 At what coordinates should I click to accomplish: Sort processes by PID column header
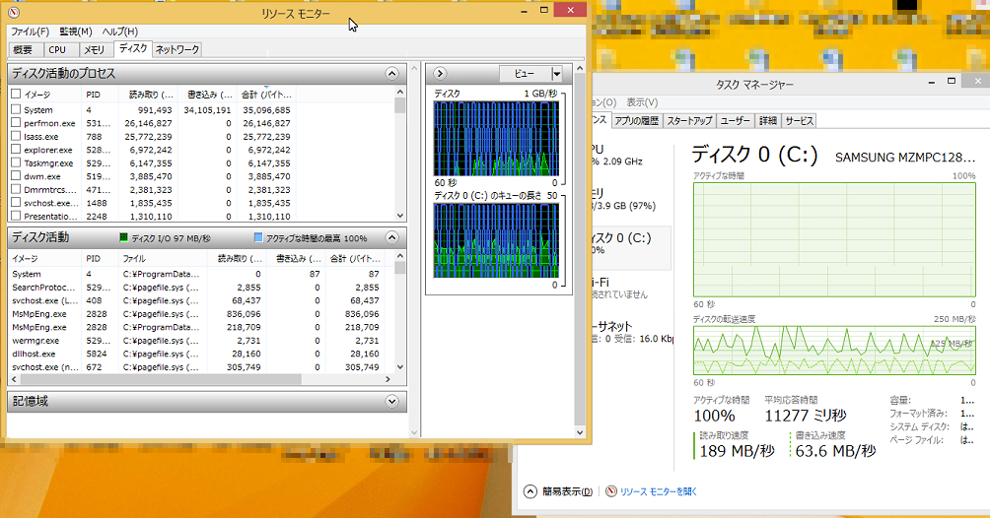100,95
